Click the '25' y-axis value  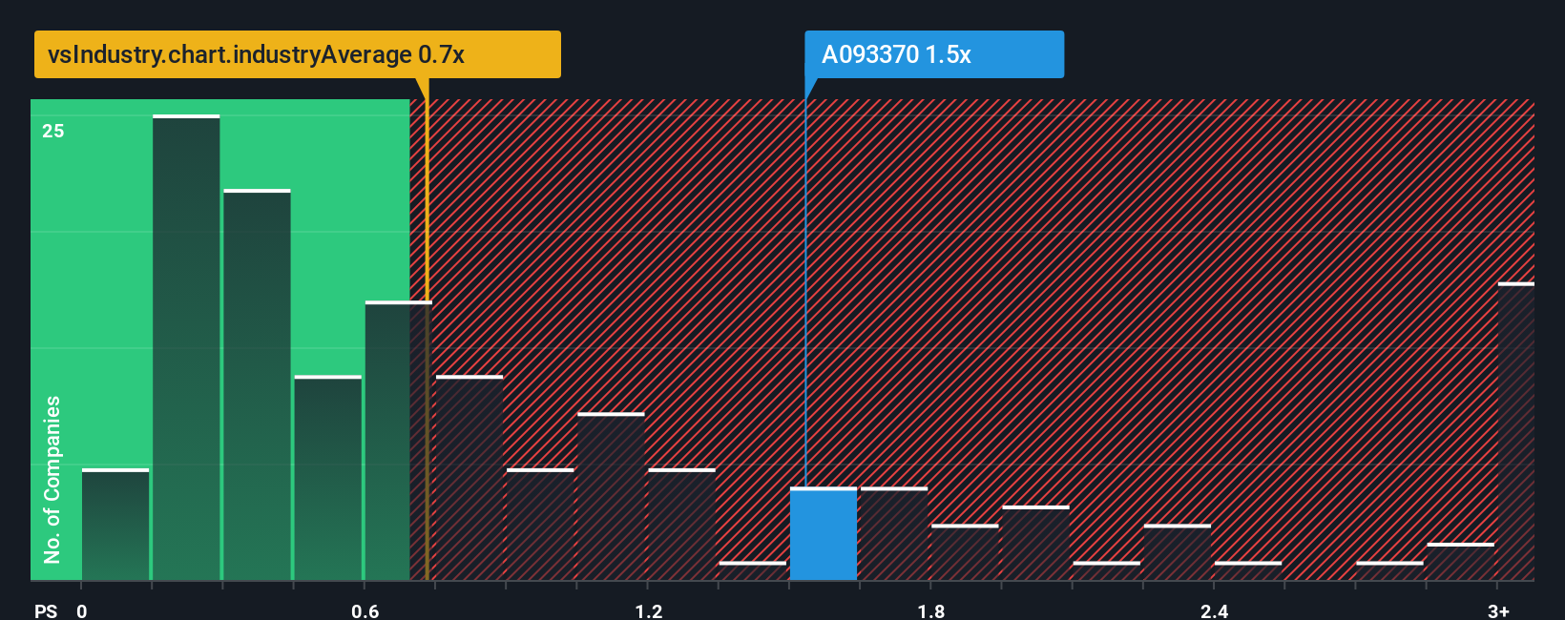[53, 131]
